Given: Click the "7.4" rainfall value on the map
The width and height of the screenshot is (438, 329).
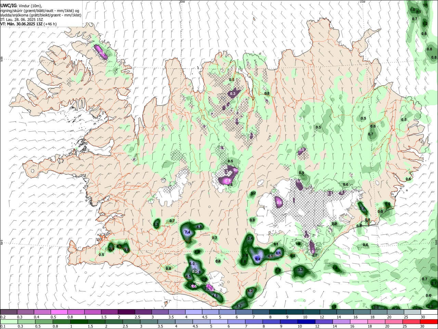Looking at the screenshot, I should tap(187, 232).
